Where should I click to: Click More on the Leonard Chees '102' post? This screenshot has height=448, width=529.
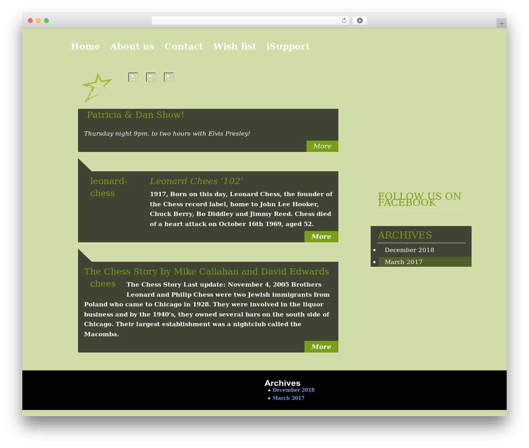point(322,237)
